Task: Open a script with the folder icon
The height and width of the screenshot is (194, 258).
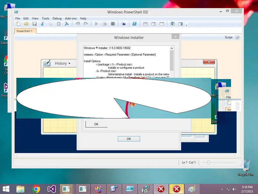Action: tap(26, 24)
